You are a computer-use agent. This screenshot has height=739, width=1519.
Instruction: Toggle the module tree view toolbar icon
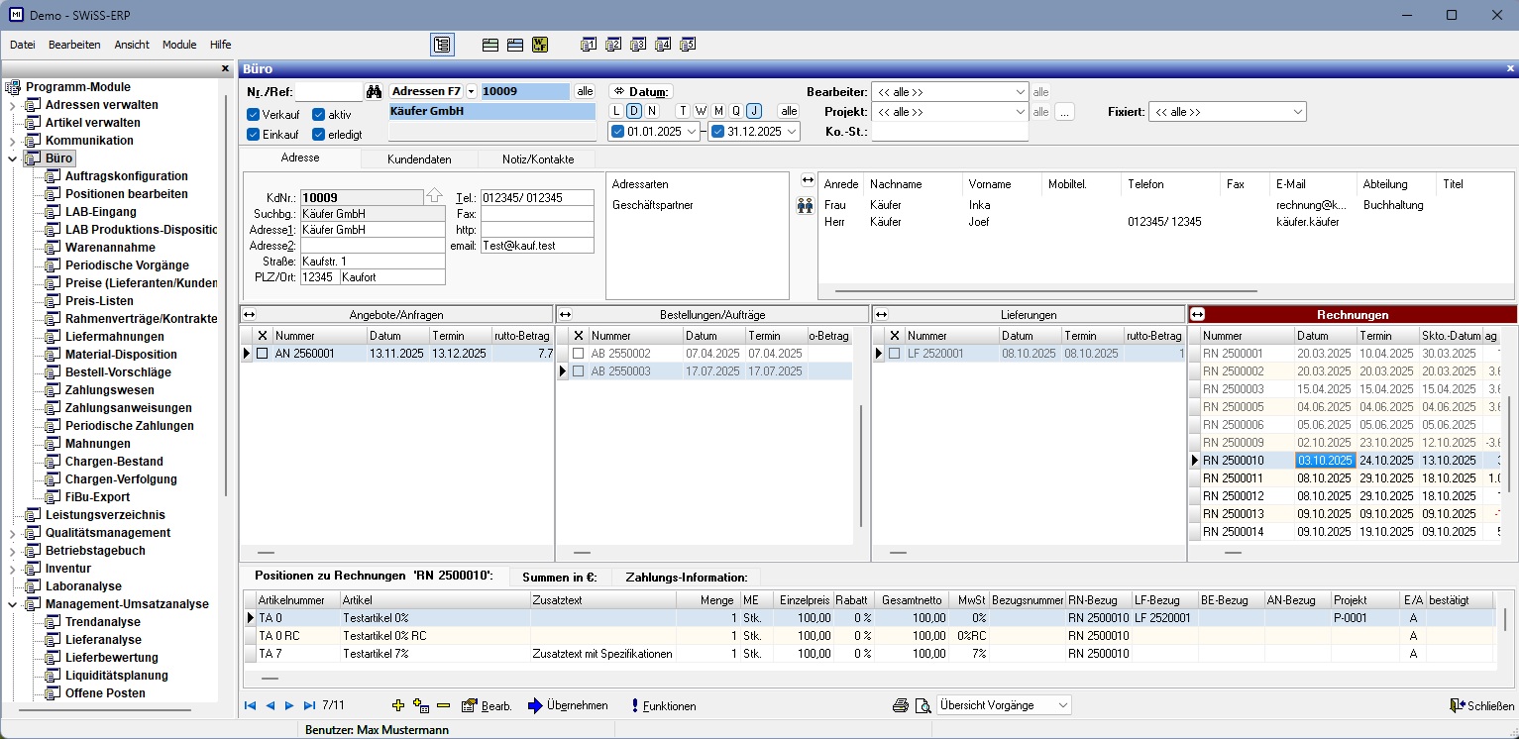pos(442,45)
